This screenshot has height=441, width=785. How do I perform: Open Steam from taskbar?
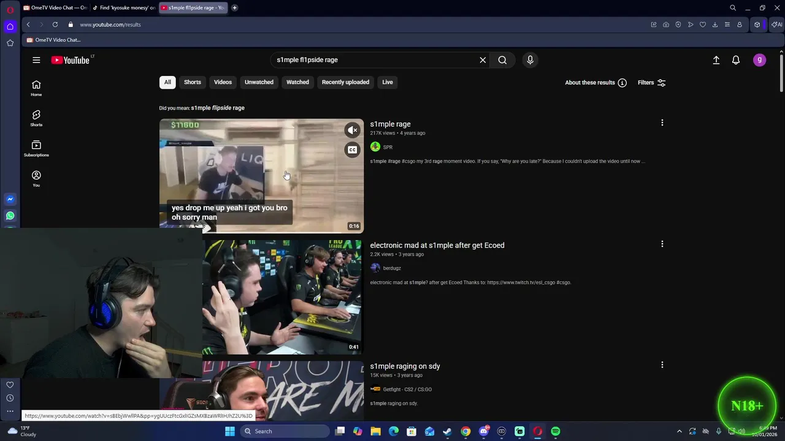(x=448, y=431)
